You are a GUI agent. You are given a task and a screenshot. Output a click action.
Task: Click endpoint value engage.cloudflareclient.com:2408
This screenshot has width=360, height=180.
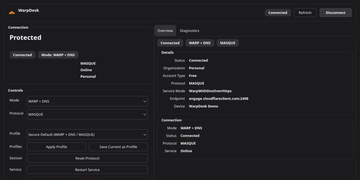(219, 99)
